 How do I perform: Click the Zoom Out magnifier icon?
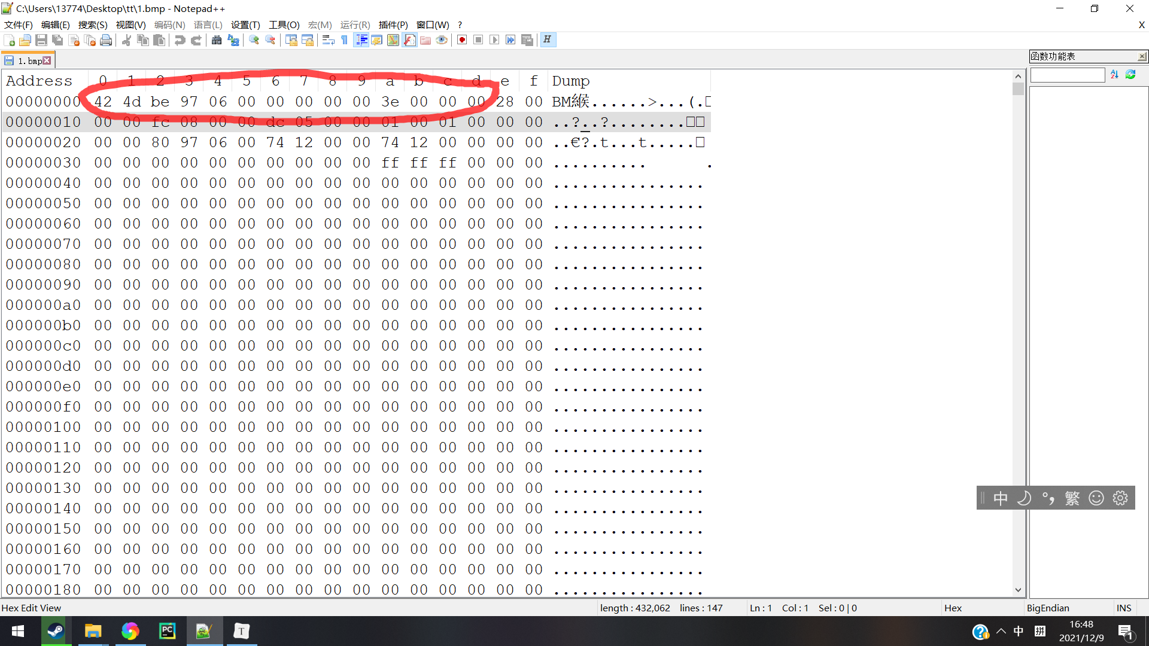point(270,40)
